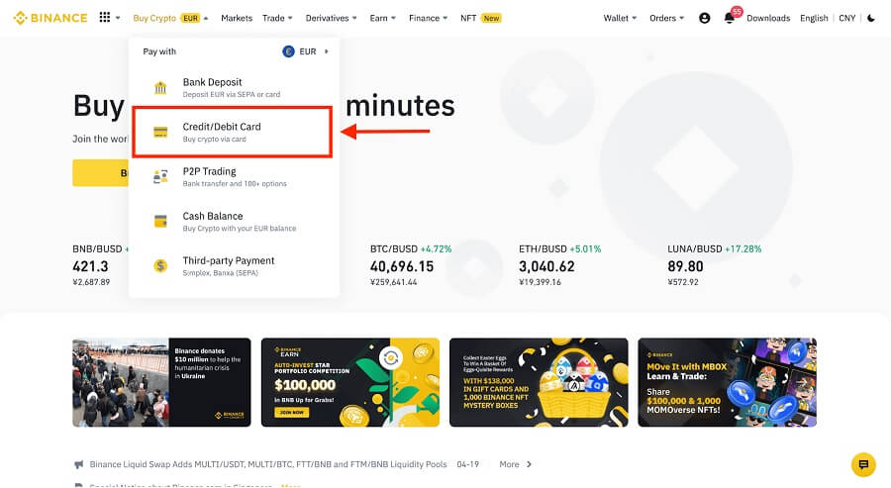This screenshot has height=488, width=891.
Task: Open the Binance Liquid Swap announcement
Action: click(x=268, y=464)
